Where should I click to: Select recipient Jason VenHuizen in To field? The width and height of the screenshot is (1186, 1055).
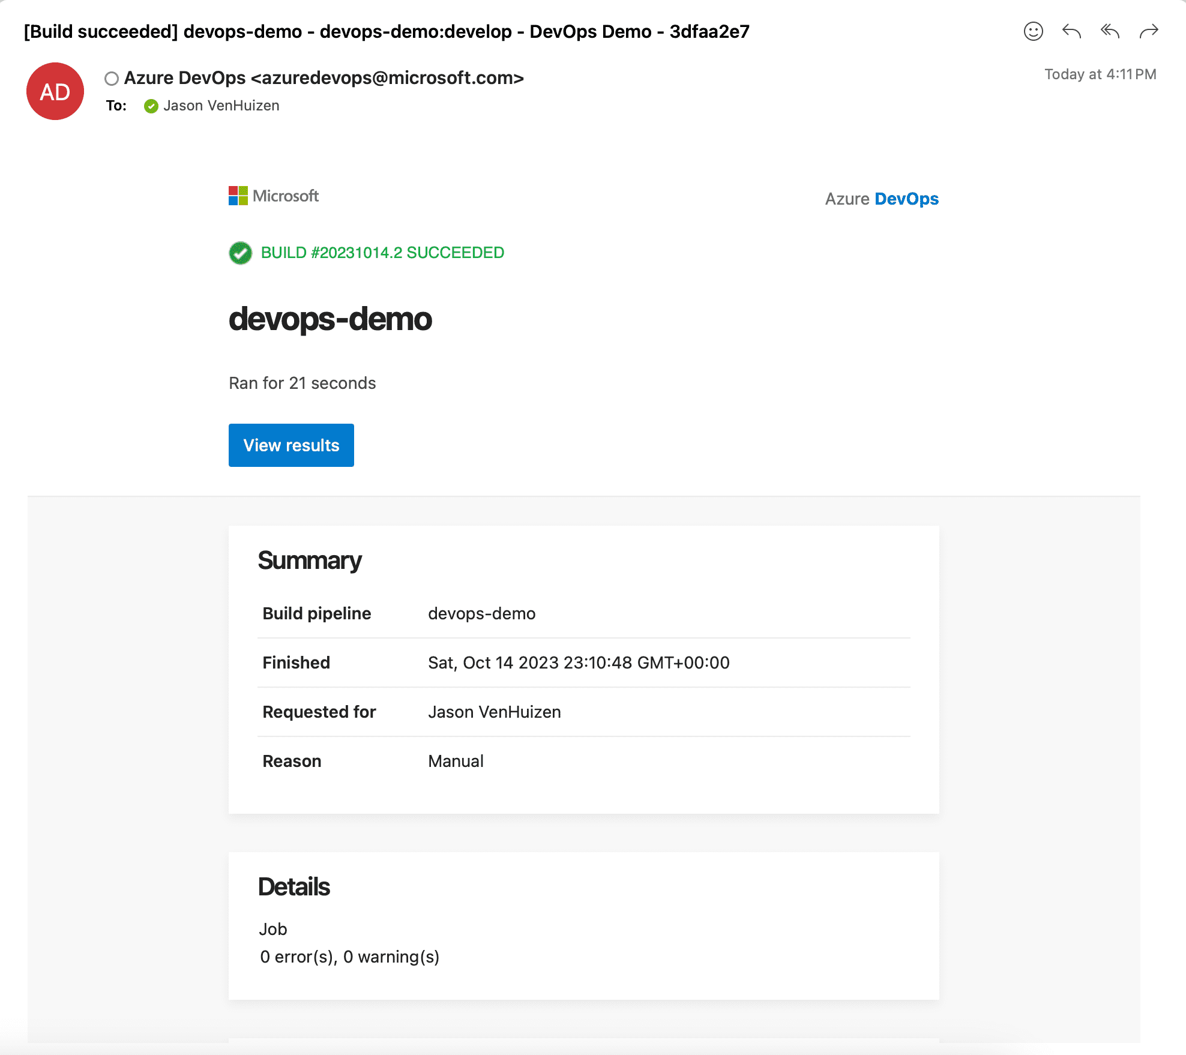[221, 106]
